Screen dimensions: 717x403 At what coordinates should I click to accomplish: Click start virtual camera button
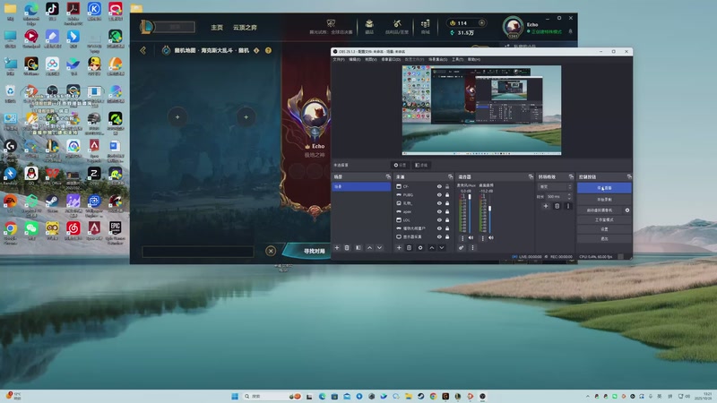click(x=600, y=210)
